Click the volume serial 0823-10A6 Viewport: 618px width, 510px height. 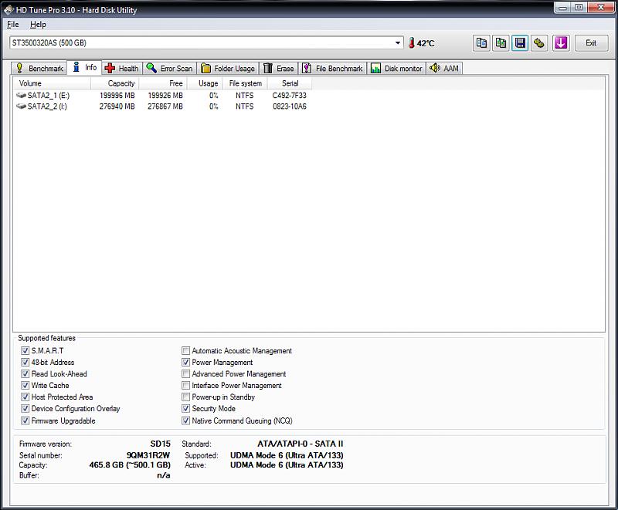[x=289, y=106]
